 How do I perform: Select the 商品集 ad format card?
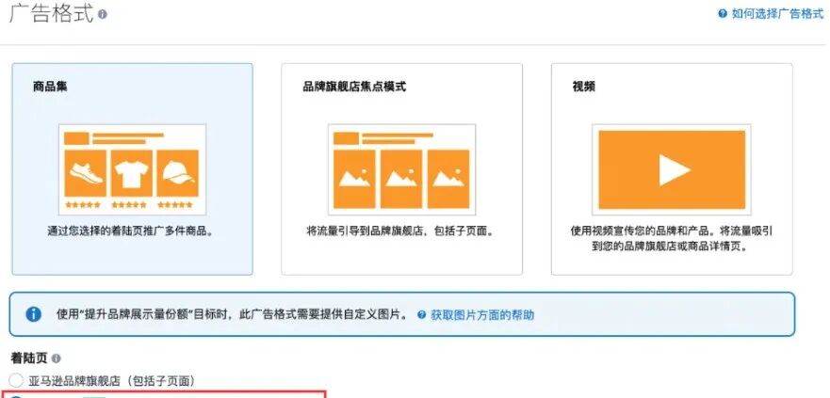[x=132, y=169]
